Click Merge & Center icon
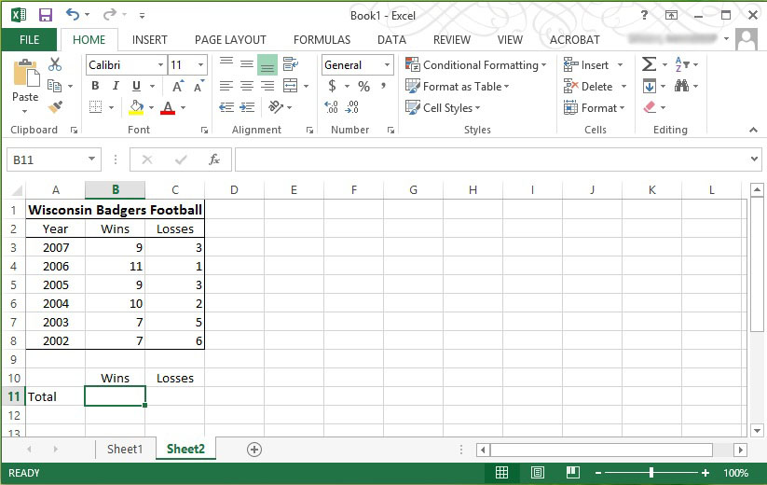Viewport: 767px width, 485px height. point(291,86)
